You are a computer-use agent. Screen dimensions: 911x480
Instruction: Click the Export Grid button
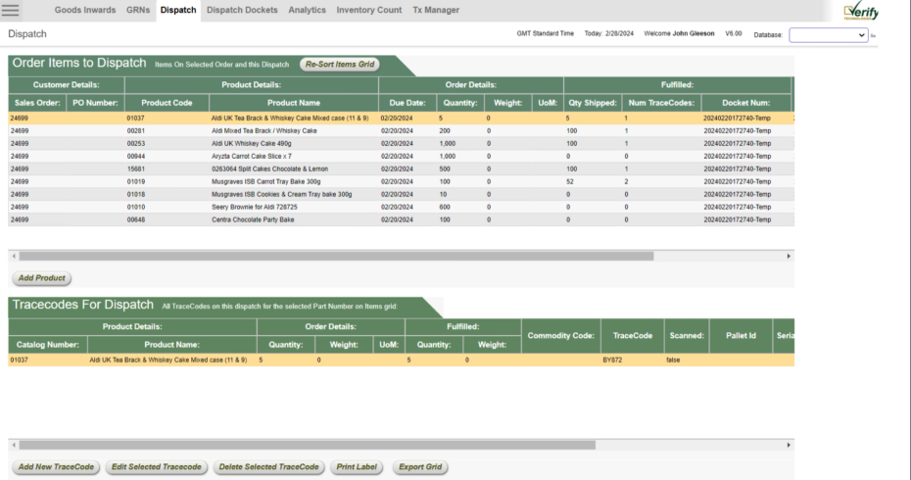tap(420, 466)
